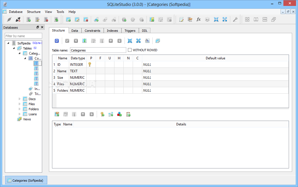This screenshot has width=298, height=187.
Task: Select the Triggers tab
Action: click(130, 30)
